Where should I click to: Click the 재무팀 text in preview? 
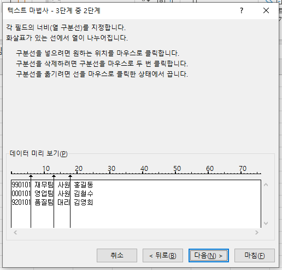(44, 185)
